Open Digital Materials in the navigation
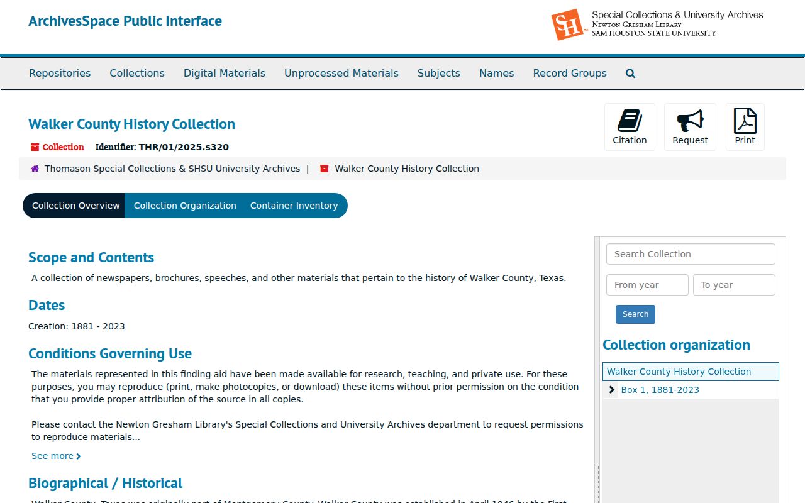This screenshot has height=503, width=805. click(x=225, y=74)
